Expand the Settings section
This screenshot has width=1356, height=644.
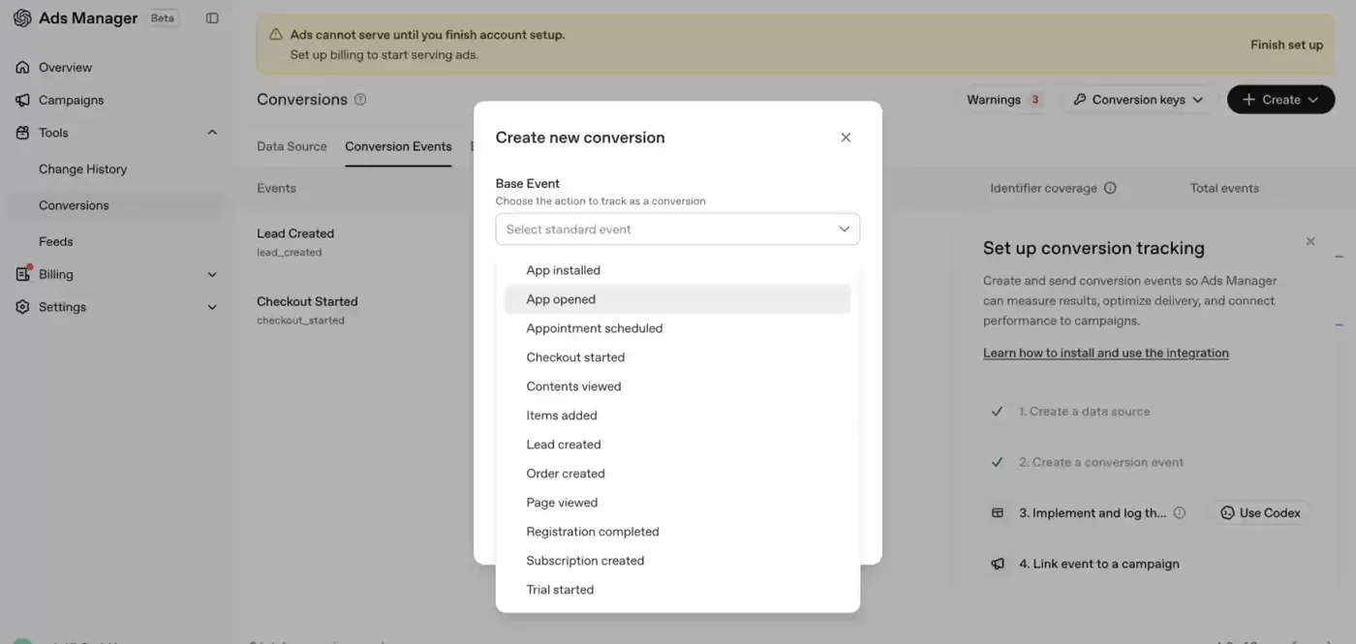pyautogui.click(x=212, y=307)
